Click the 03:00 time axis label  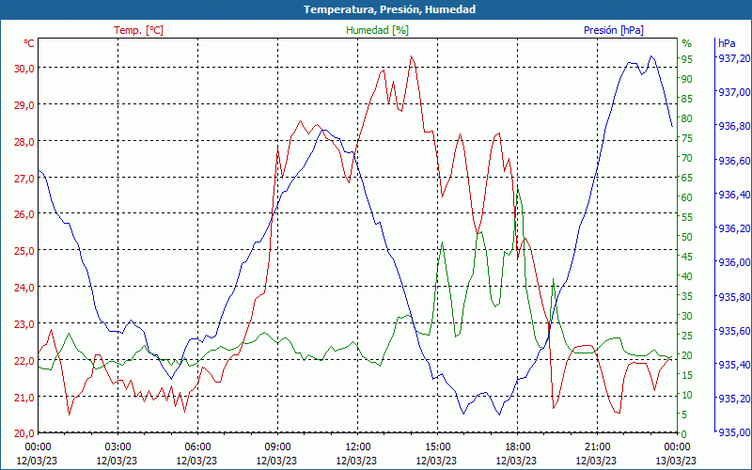tap(117, 447)
